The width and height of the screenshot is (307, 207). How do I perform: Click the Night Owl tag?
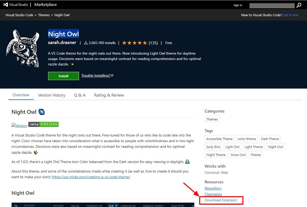tap(276, 147)
